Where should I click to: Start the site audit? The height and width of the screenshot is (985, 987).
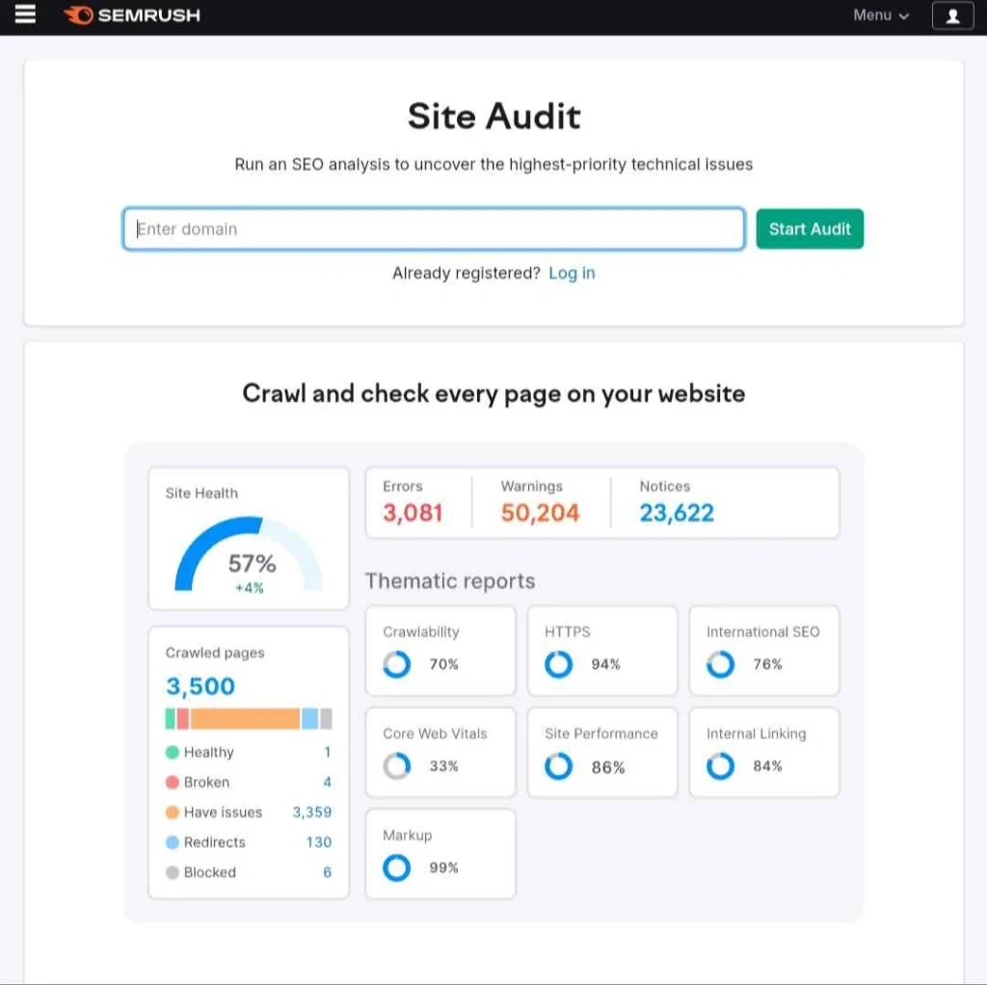point(810,228)
